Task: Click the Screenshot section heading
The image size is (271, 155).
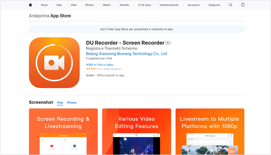Action: click(41, 102)
